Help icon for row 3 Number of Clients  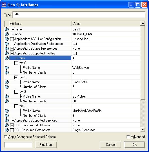tap(7, 116)
